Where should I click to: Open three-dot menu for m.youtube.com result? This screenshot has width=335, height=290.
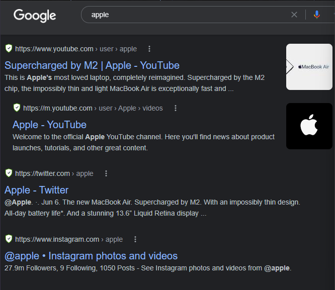[x=176, y=108]
